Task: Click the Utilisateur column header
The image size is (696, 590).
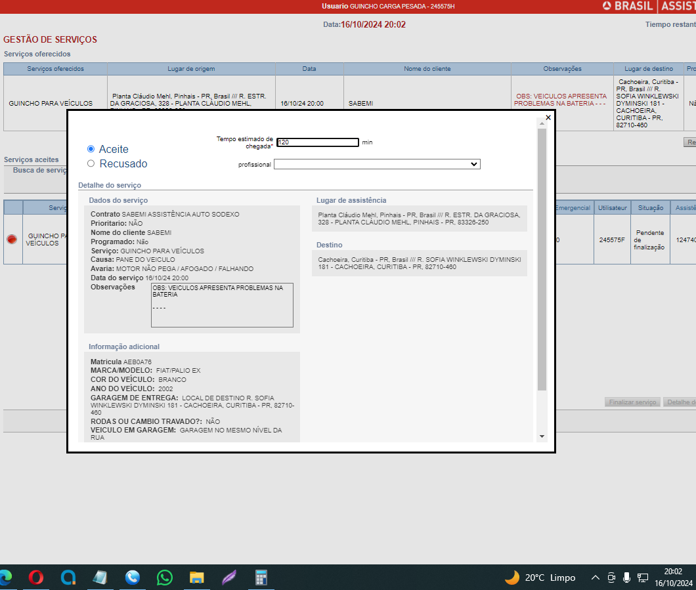Action: (x=612, y=207)
